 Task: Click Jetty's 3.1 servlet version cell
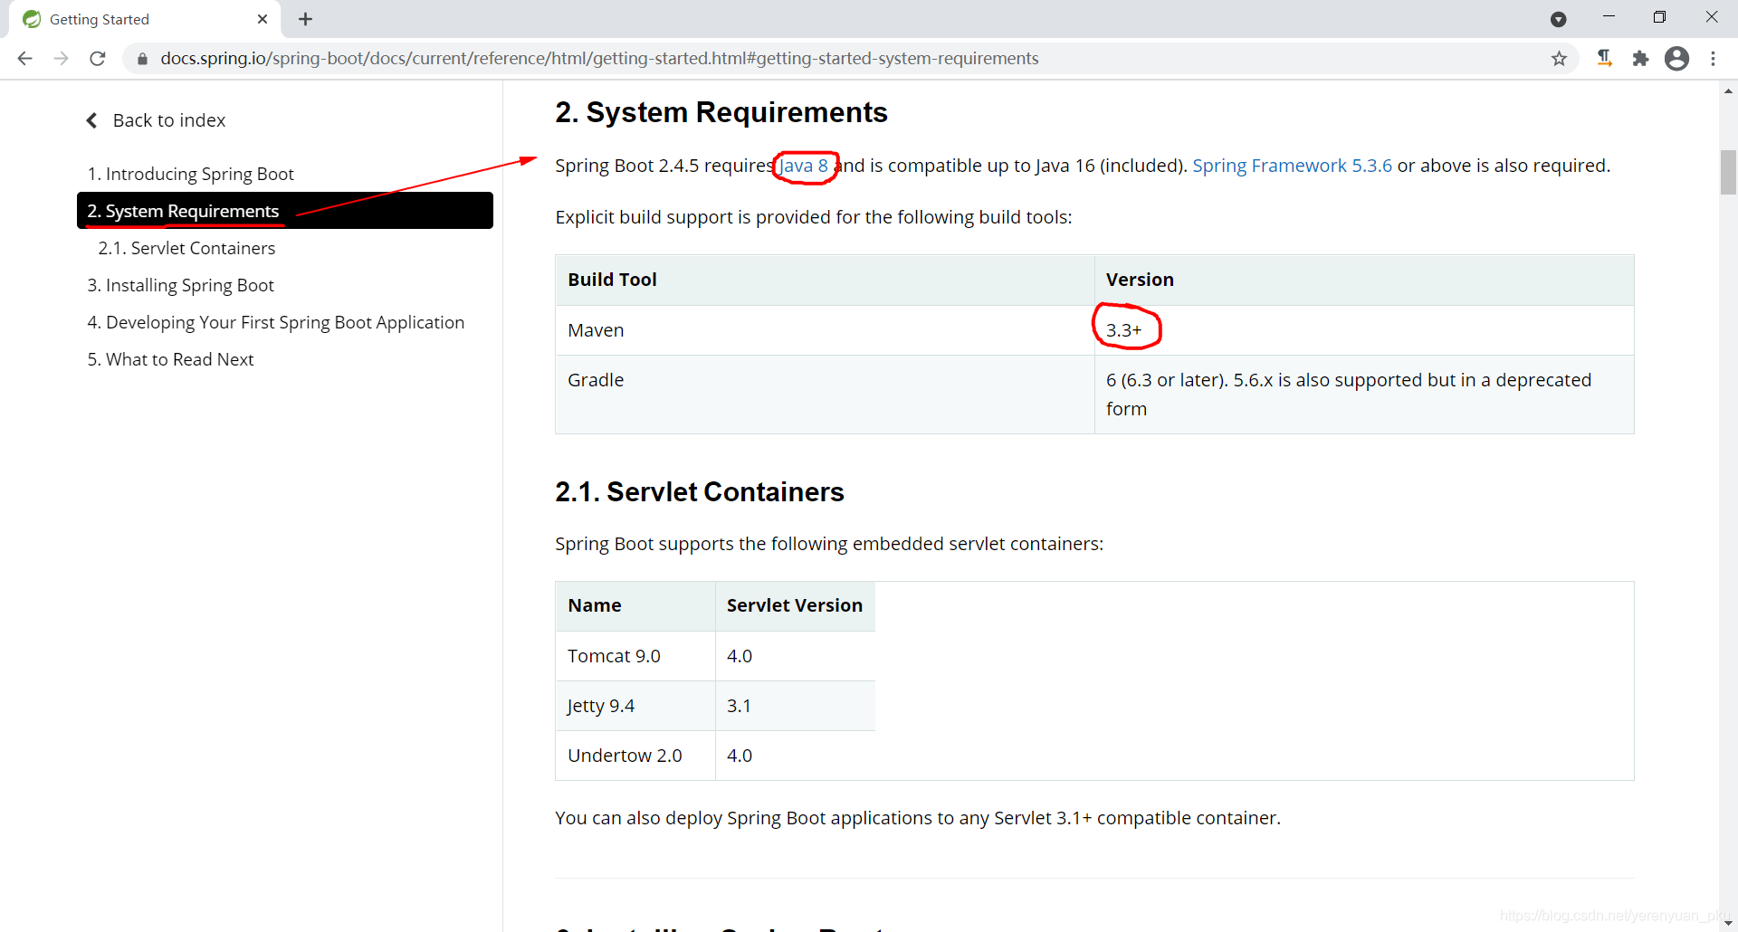[795, 706]
